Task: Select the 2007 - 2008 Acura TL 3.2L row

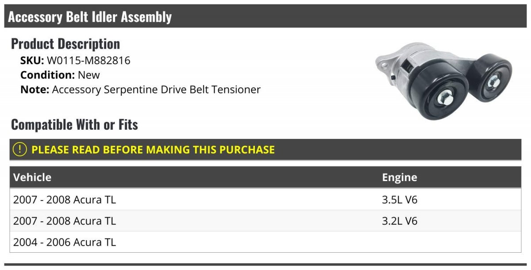Action: click(65, 221)
